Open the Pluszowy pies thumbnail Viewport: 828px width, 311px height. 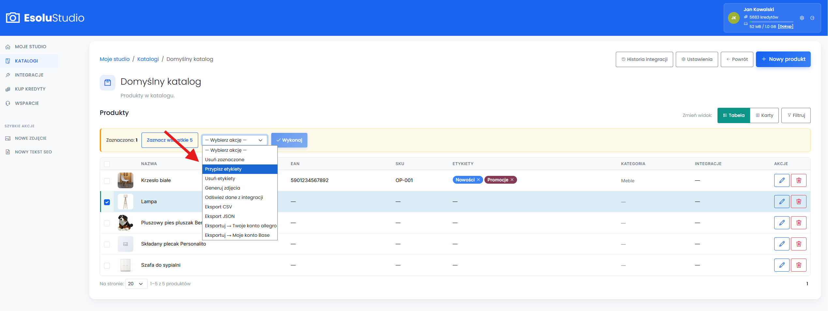(126, 223)
